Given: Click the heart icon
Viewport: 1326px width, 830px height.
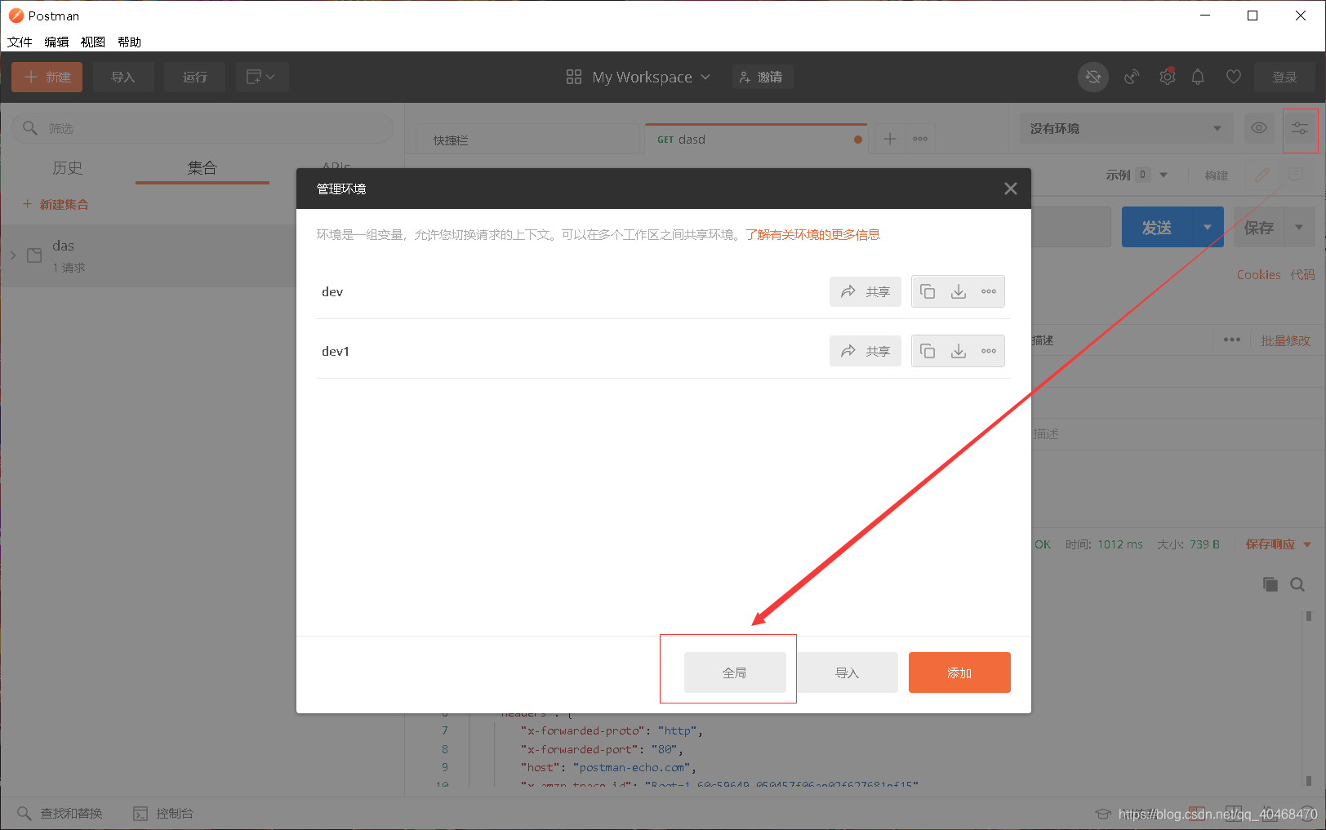Looking at the screenshot, I should (x=1234, y=77).
